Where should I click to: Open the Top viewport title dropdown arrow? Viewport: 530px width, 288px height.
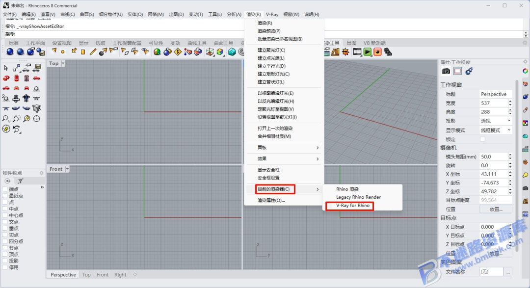click(x=63, y=63)
